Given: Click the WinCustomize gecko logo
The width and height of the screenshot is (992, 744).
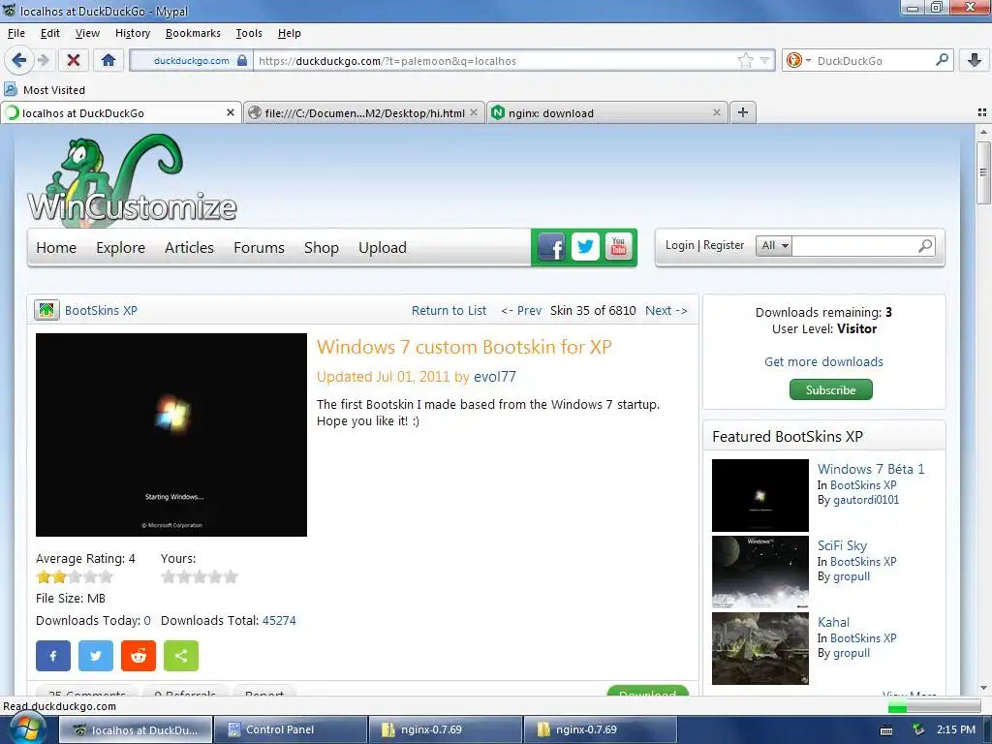Looking at the screenshot, I should coord(132,180).
